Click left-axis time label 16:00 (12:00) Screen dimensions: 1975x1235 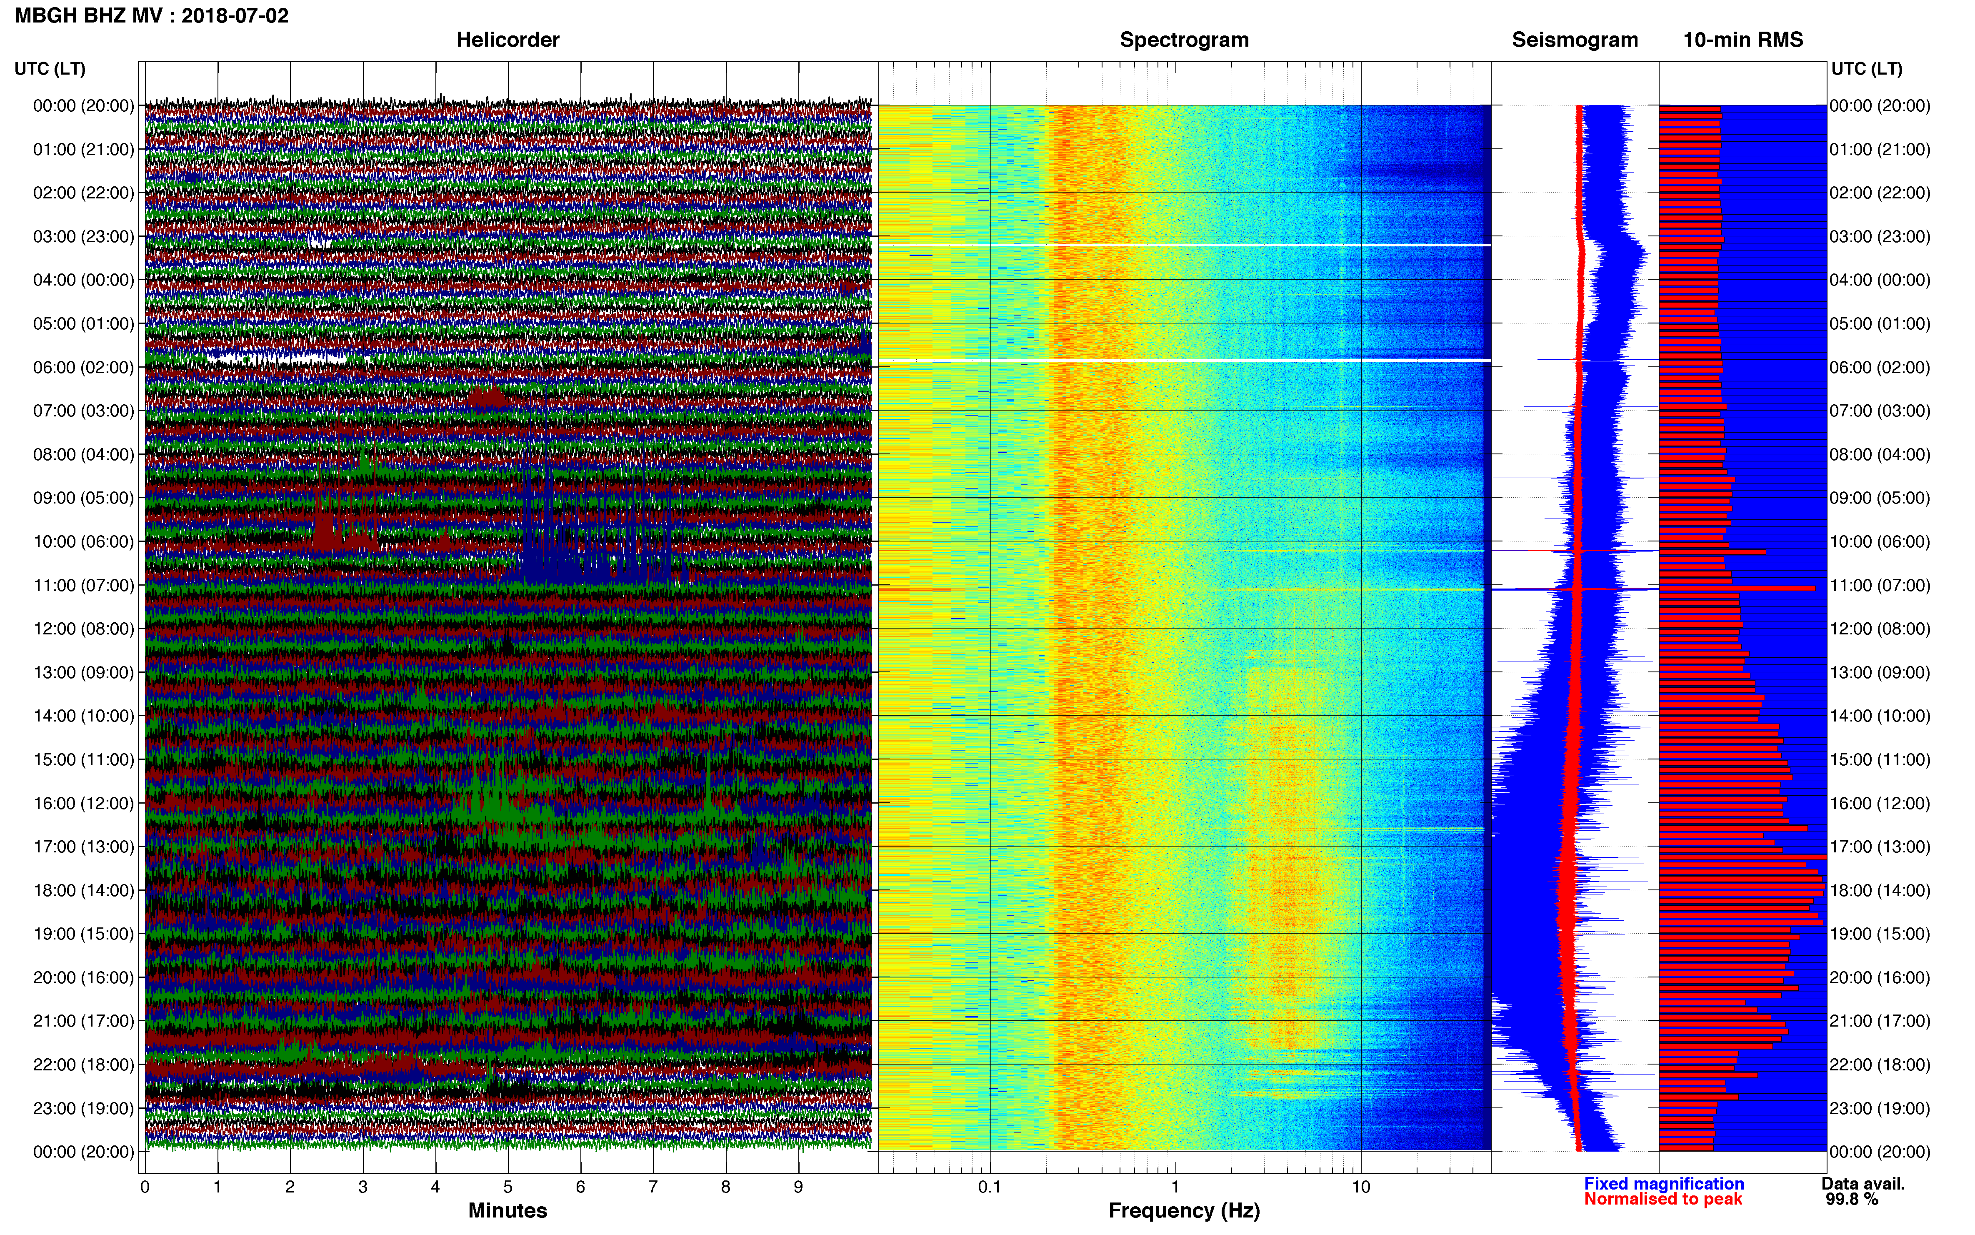click(83, 803)
